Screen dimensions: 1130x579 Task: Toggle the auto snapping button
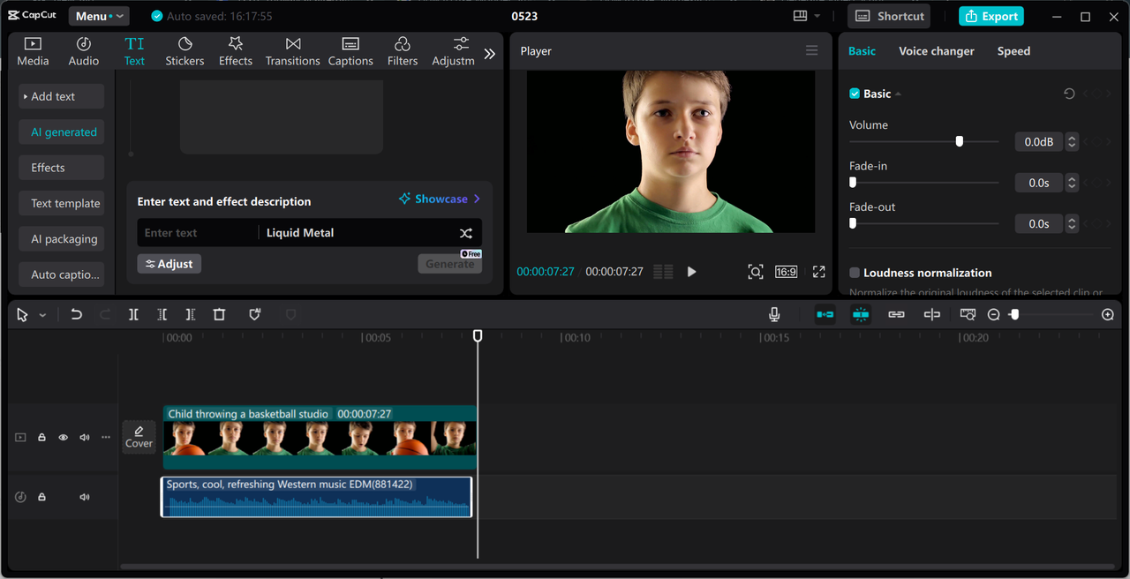861,314
